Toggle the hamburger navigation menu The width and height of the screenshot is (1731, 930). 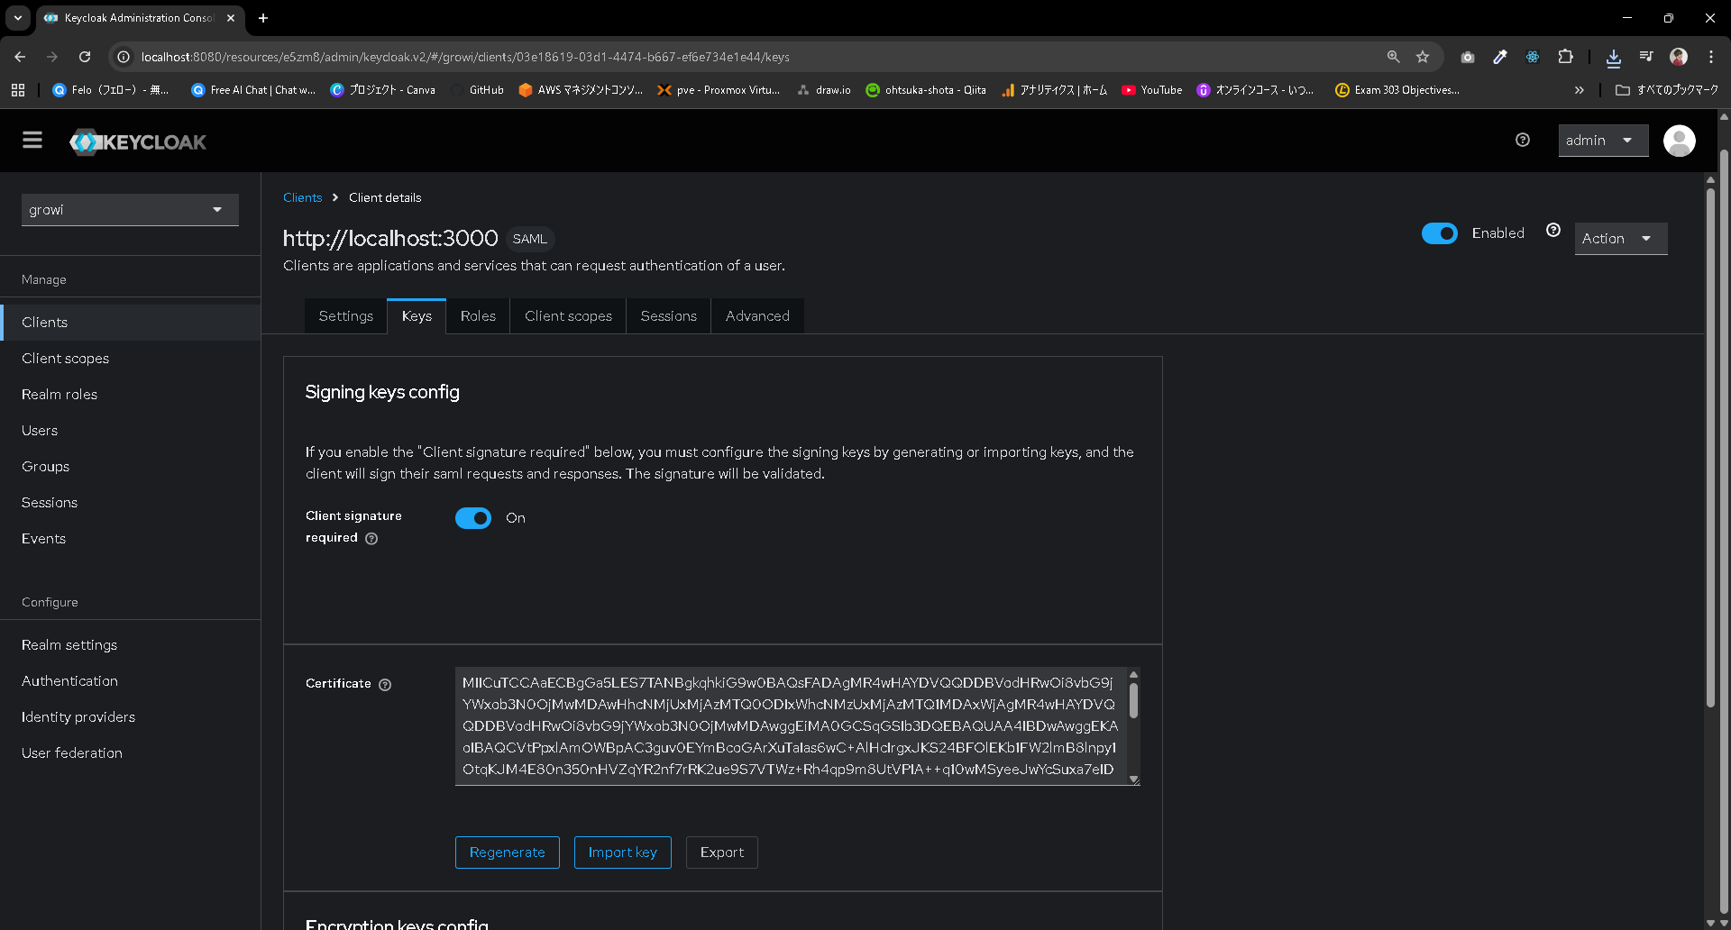click(x=32, y=141)
